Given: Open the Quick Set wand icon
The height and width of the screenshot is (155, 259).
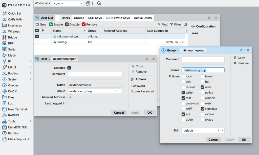Looking at the screenshot, I should pyautogui.click(x=5, y=13).
